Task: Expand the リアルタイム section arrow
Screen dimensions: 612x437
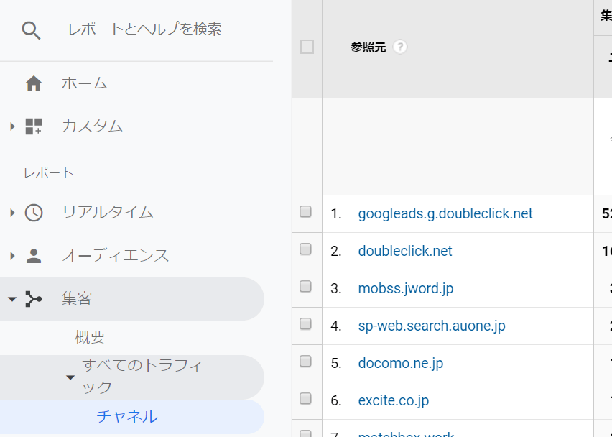Action: pyautogui.click(x=12, y=213)
